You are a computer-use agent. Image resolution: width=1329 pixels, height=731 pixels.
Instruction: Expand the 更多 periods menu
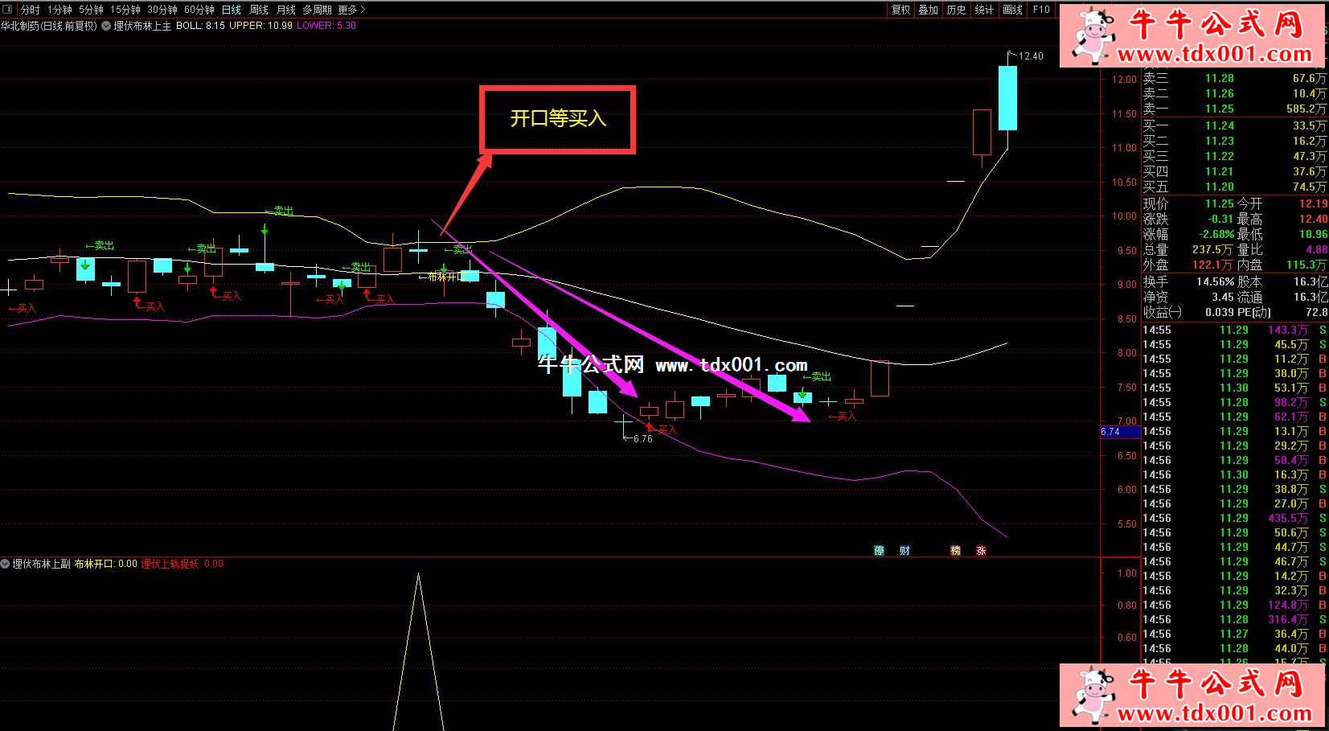[351, 10]
